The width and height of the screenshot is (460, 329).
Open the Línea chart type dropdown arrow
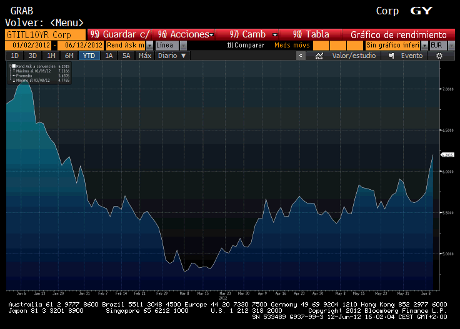183,46
